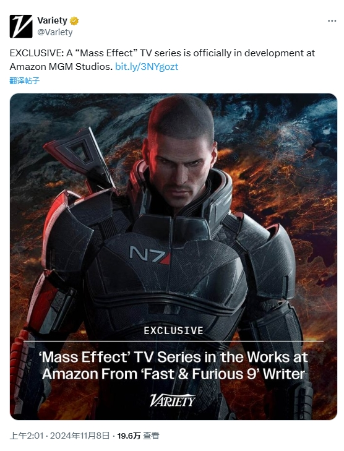This screenshot has width=344, height=451.
Task: Click the white EXCLUSIVE label in image
Action: point(173,331)
